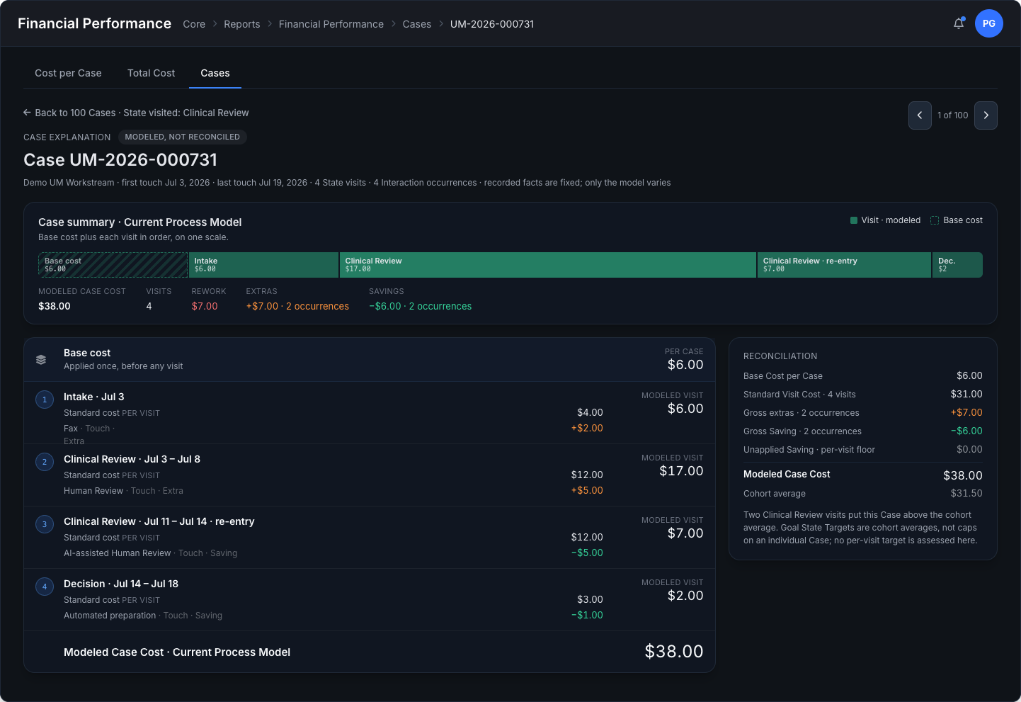Image resolution: width=1021 pixels, height=702 pixels.
Task: Click the 1 of 100 pager text
Action: (x=953, y=115)
